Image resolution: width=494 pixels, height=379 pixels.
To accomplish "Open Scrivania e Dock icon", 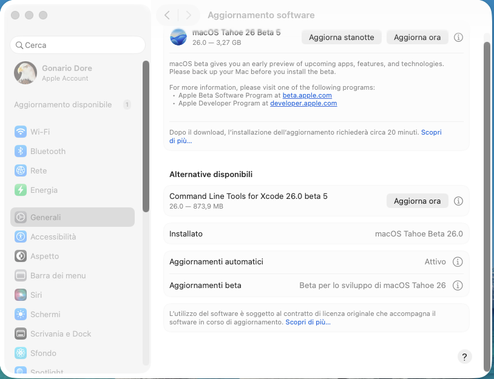I will click(x=21, y=334).
